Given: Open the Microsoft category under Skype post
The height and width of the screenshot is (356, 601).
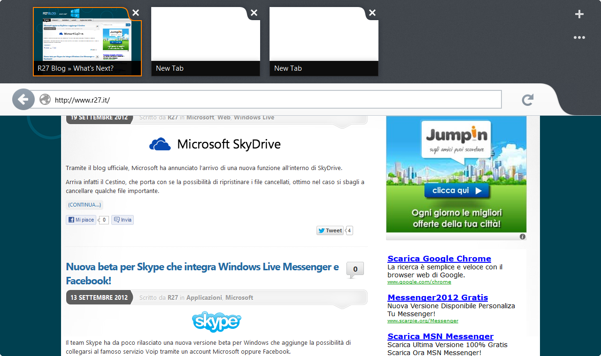Looking at the screenshot, I should click(x=239, y=297).
